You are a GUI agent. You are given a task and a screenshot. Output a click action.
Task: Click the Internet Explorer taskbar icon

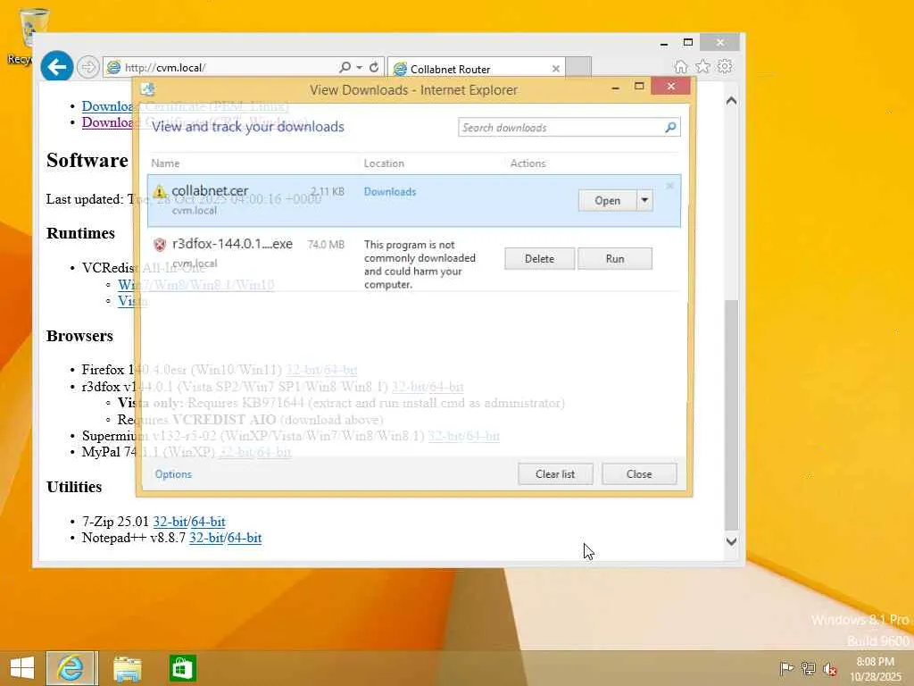click(71, 668)
